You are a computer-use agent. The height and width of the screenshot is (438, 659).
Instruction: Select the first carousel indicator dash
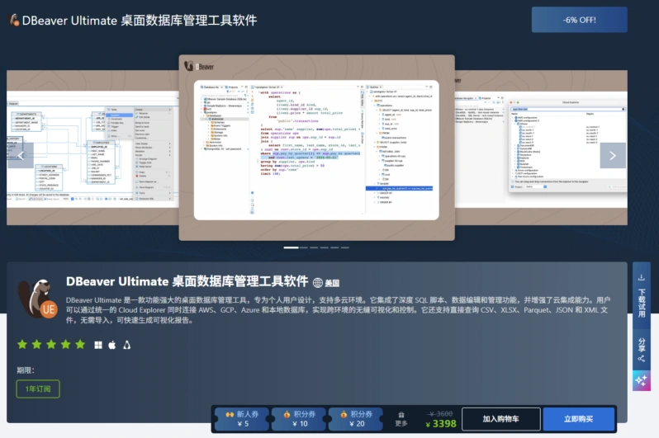point(291,247)
